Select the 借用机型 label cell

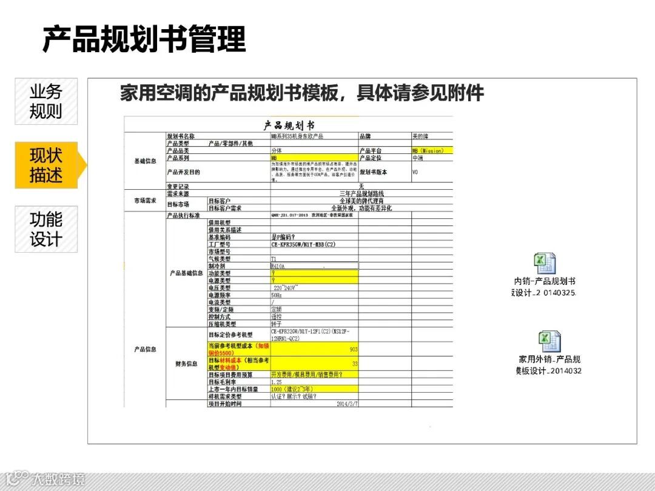click(239, 222)
